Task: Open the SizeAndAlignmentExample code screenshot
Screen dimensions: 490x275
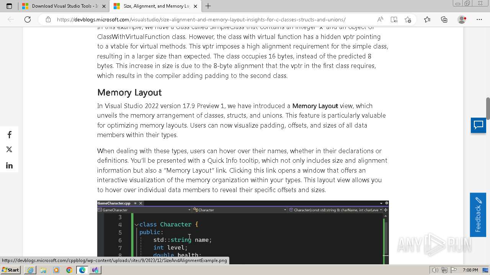Action: [243, 232]
